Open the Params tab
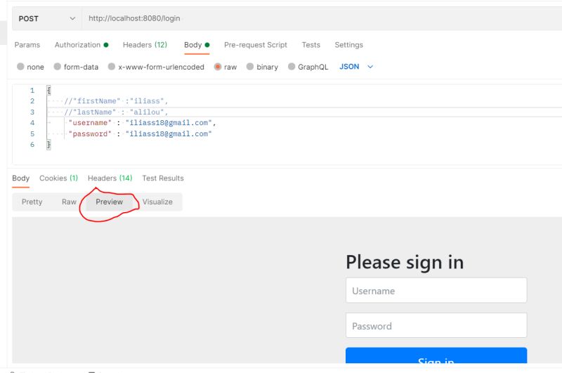This screenshot has width=562, height=373. click(x=27, y=45)
